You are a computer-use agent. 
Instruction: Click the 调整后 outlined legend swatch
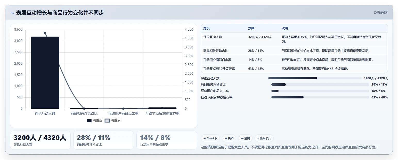[x=107, y=120]
